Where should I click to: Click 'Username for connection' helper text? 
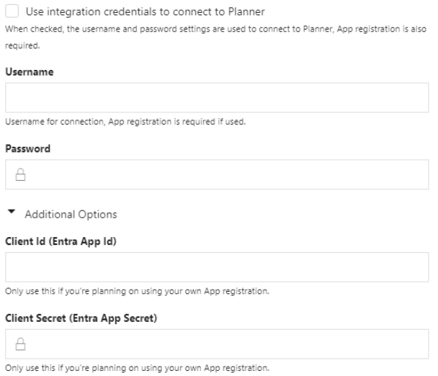pyautogui.click(x=125, y=122)
